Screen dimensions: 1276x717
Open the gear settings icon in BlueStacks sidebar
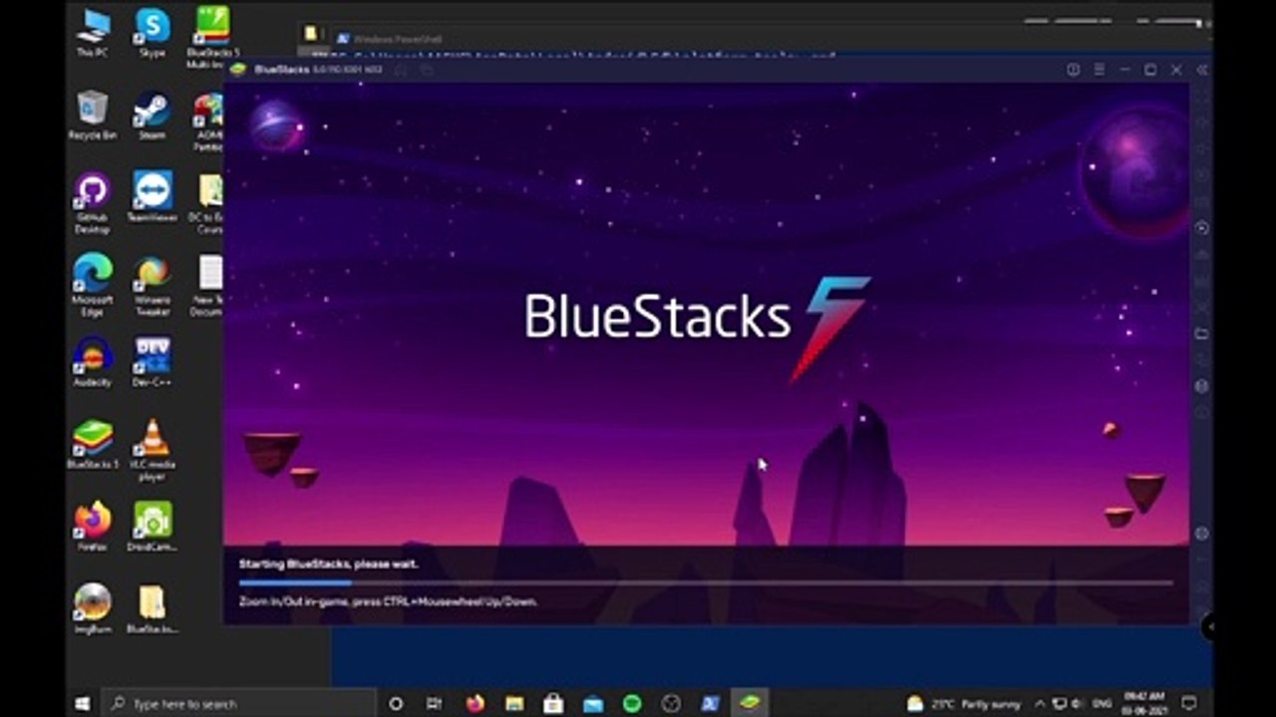pyautogui.click(x=1201, y=534)
